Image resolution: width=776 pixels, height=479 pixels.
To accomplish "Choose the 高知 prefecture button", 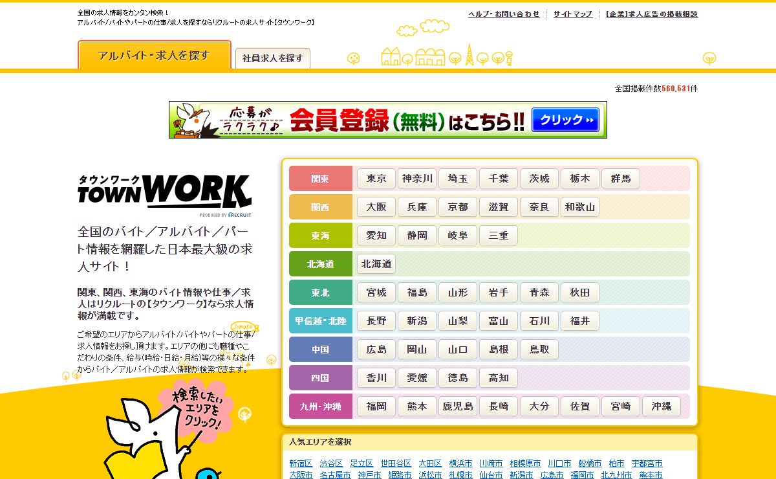I will 499,378.
